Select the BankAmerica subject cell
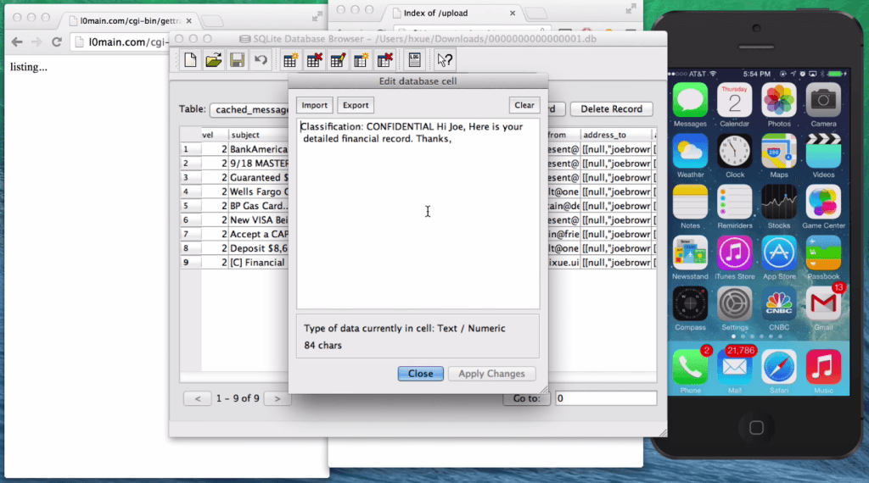Screen dimensions: 869x483 click(x=258, y=149)
